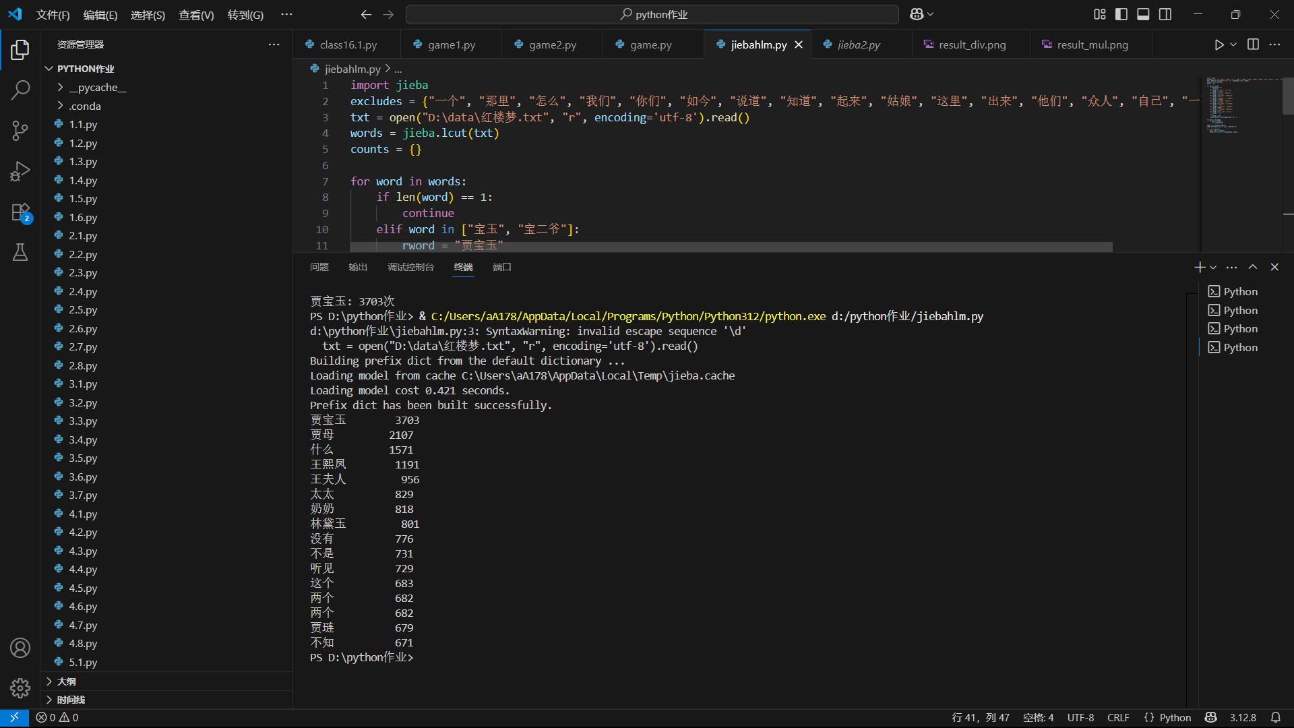The height and width of the screenshot is (728, 1294).
Task: Split the editor to the right
Action: point(1253,44)
